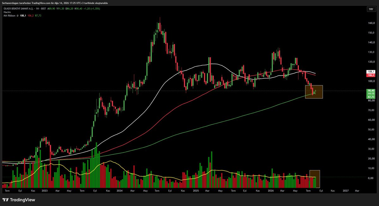Click the 44:18 bar countdown on price axis

(x=370, y=94)
